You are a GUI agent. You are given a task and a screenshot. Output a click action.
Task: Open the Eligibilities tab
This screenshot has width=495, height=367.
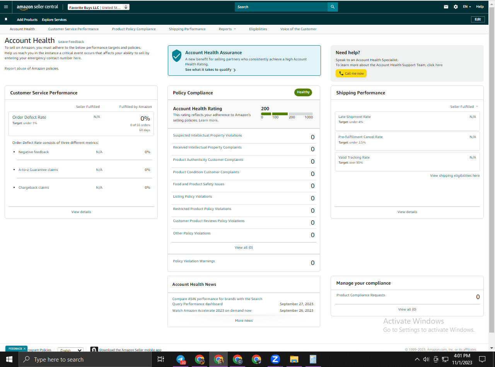pos(258,29)
